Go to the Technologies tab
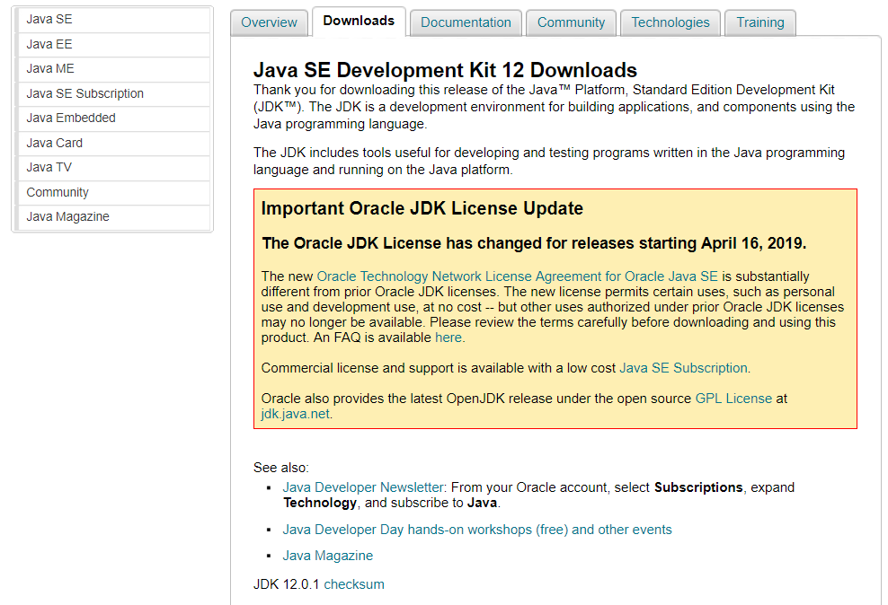This screenshot has height=605, width=888. coord(670,22)
